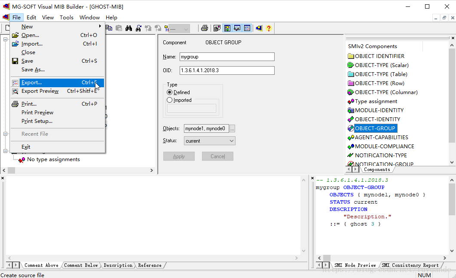456x278 pixels.
Task: Switch to Description tab
Action: click(x=118, y=265)
